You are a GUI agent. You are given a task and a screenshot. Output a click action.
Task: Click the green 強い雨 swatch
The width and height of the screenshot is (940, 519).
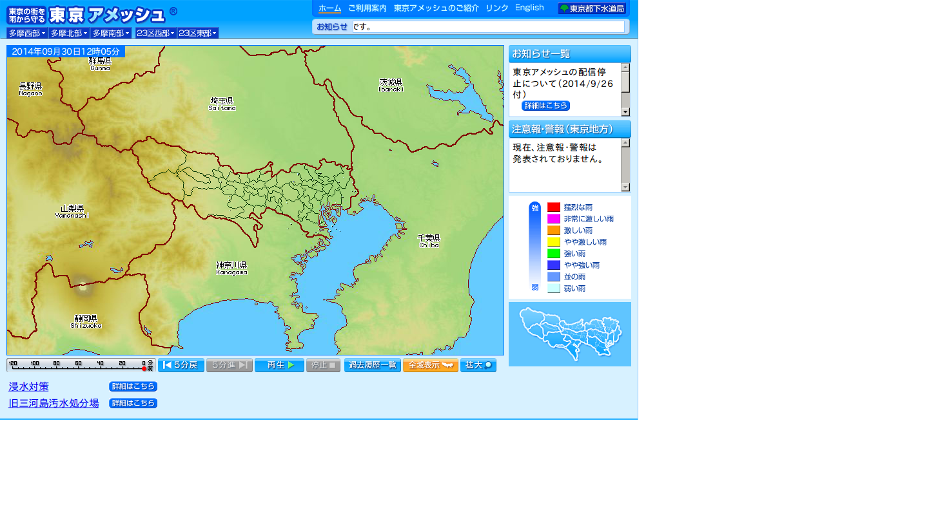tap(554, 254)
